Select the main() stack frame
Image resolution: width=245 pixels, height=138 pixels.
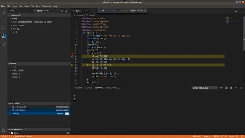[x=39, y=113]
